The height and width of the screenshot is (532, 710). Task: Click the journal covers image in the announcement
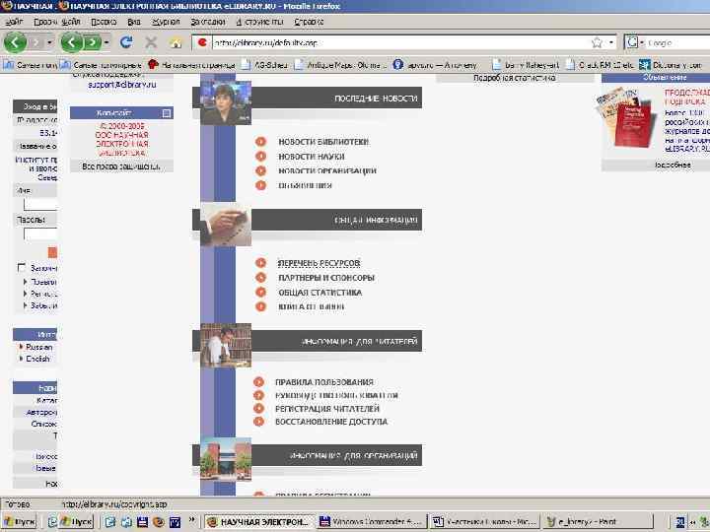click(x=627, y=117)
